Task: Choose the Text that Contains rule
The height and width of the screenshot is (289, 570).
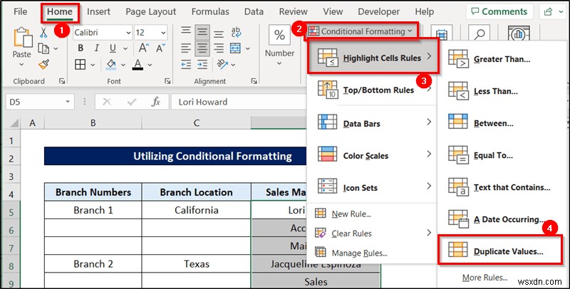Action: point(500,187)
